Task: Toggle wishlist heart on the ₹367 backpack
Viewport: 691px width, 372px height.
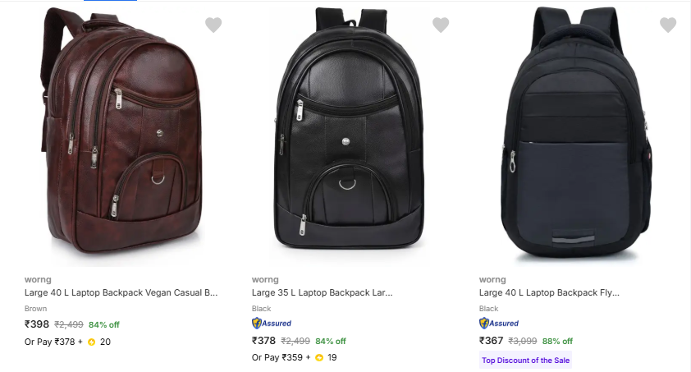Action: [x=668, y=25]
